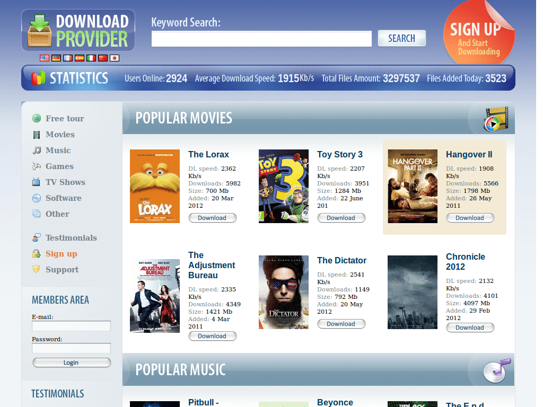This screenshot has width=543, height=407.
Task: Select the Japanese flag icon
Action: click(x=115, y=58)
